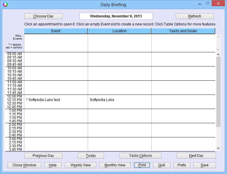Print the daily briefing
The height and width of the screenshot is (174, 227).
click(142, 165)
